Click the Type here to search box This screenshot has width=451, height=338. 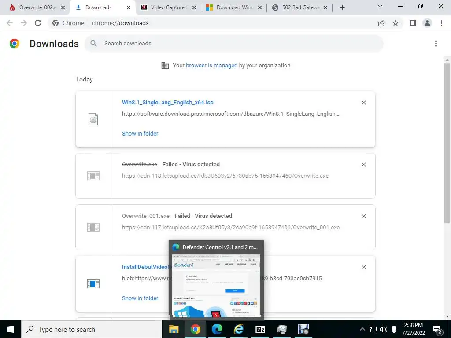pos(92,329)
